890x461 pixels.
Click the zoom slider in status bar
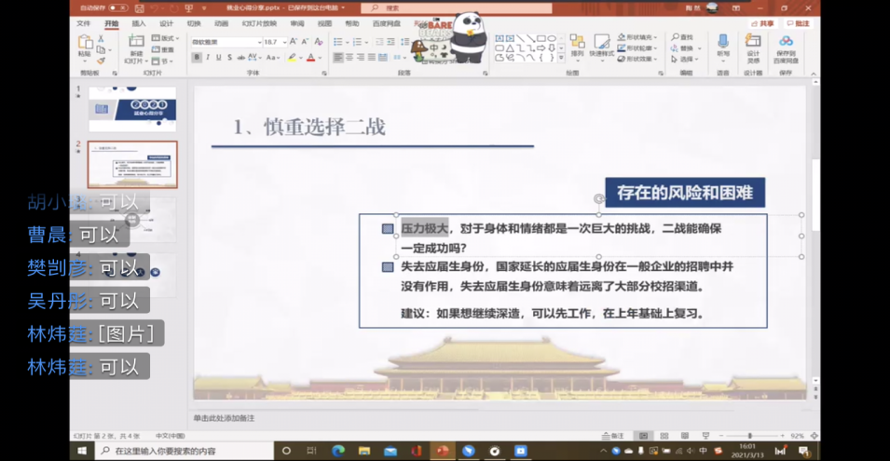(x=750, y=436)
